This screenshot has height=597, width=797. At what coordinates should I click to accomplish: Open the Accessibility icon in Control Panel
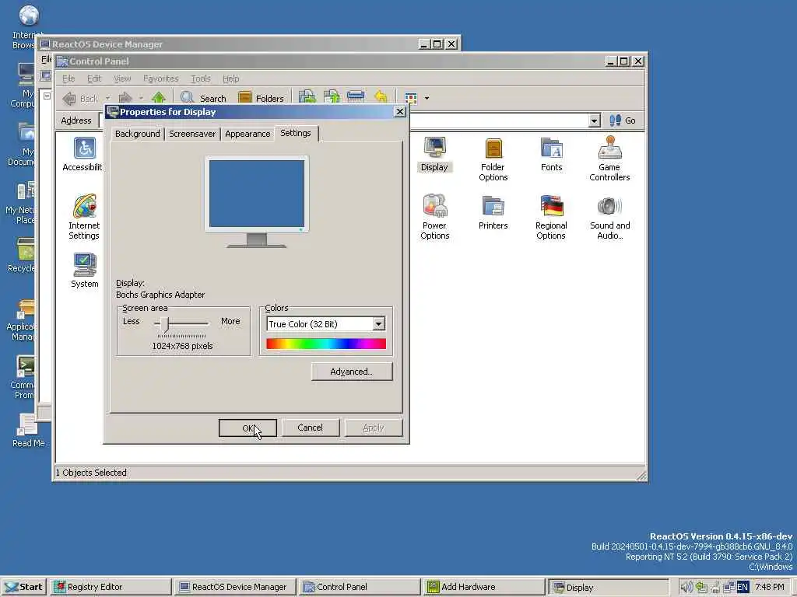pyautogui.click(x=84, y=155)
